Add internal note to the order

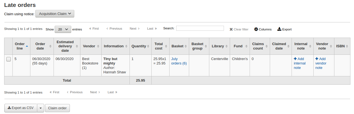(x=300, y=63)
